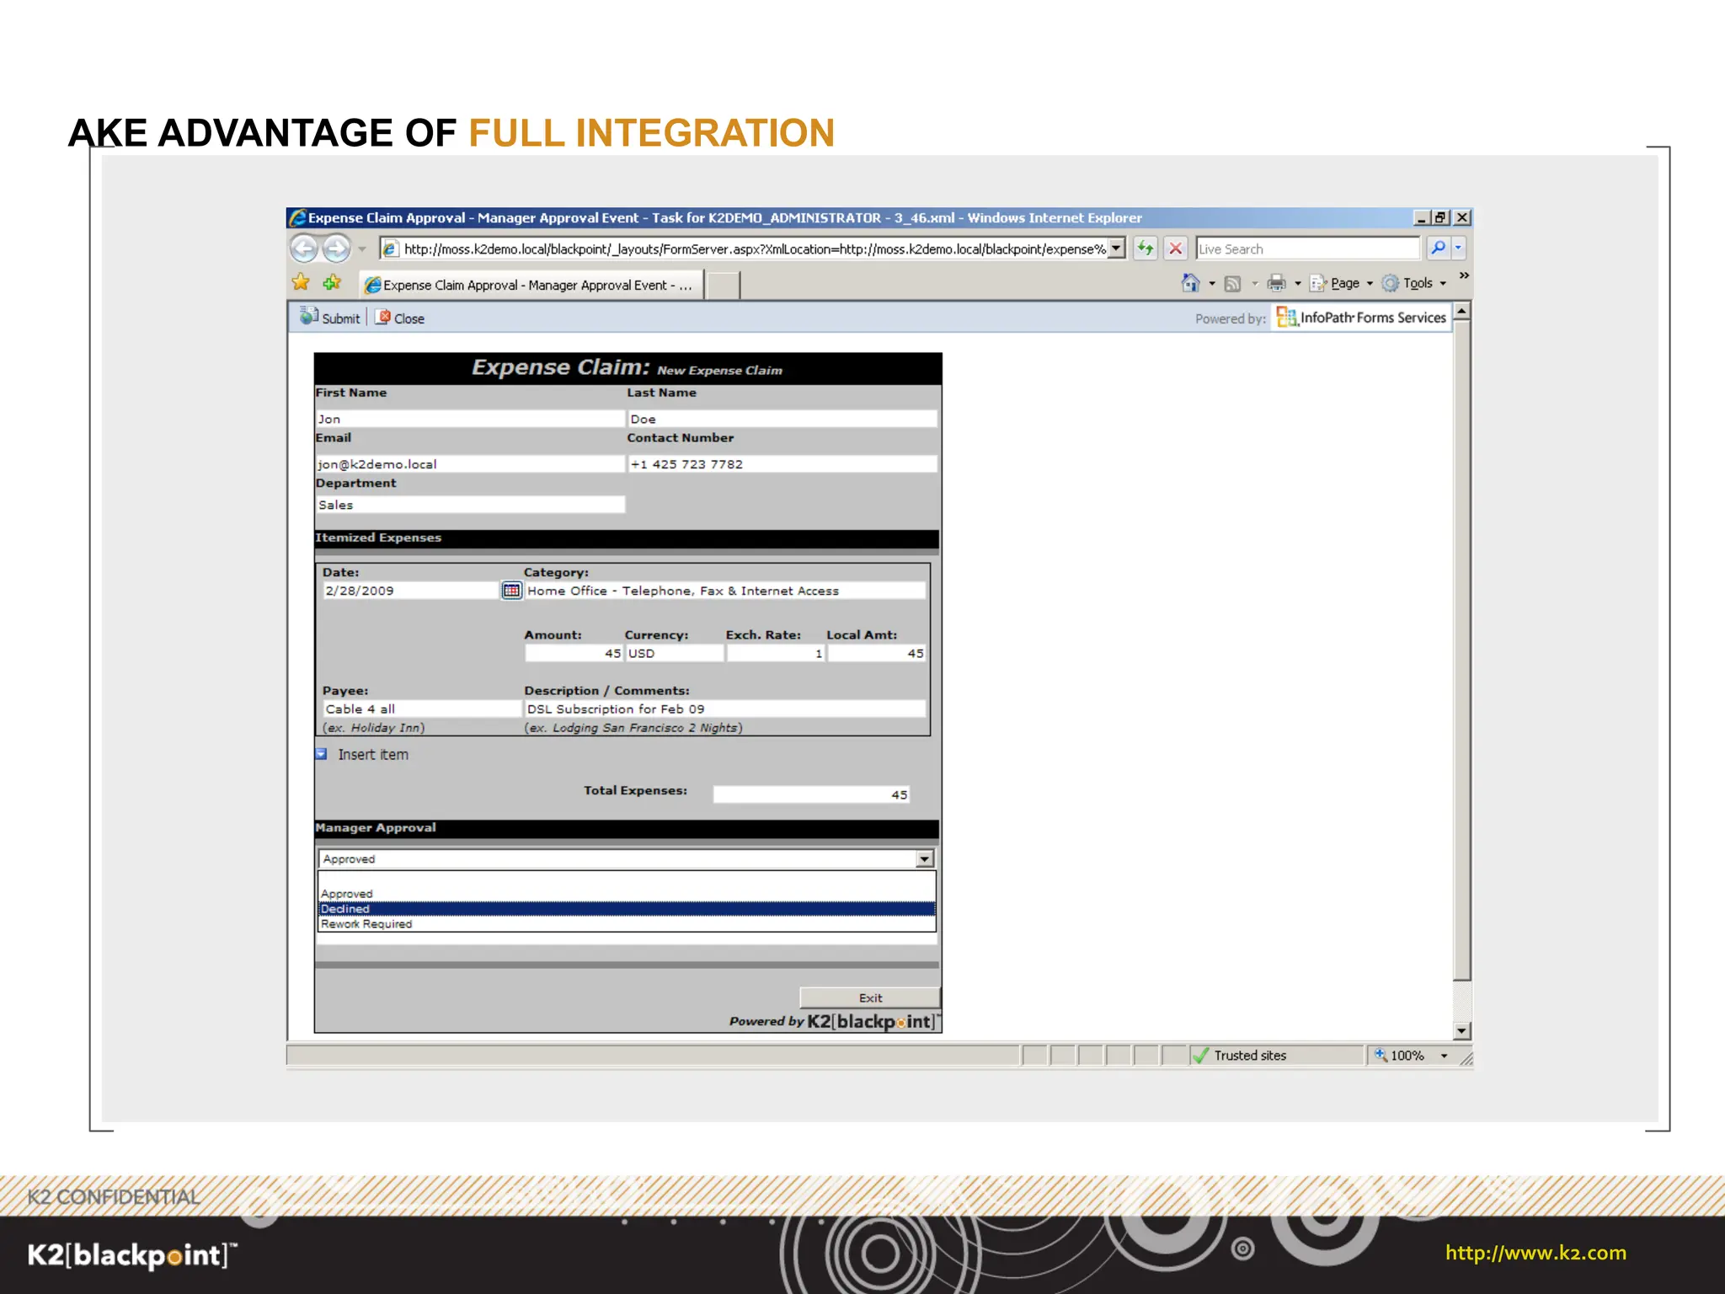
Task: Expand the search provider options dropdown
Action: [1458, 249]
